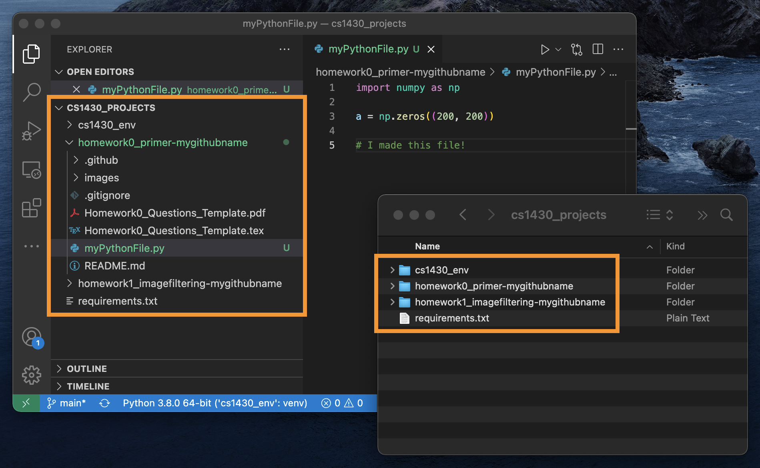Open the Explorer More Actions menu
The image size is (760, 468).
pos(285,49)
